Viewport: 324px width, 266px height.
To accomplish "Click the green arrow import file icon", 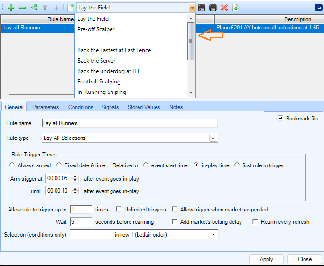I will [x=236, y=8].
